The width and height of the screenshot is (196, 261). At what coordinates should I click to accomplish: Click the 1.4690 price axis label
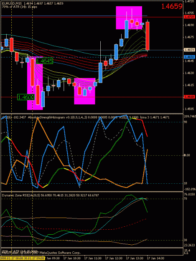(x=189, y=25)
